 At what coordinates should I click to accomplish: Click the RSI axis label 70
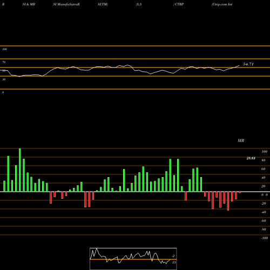(4, 62)
